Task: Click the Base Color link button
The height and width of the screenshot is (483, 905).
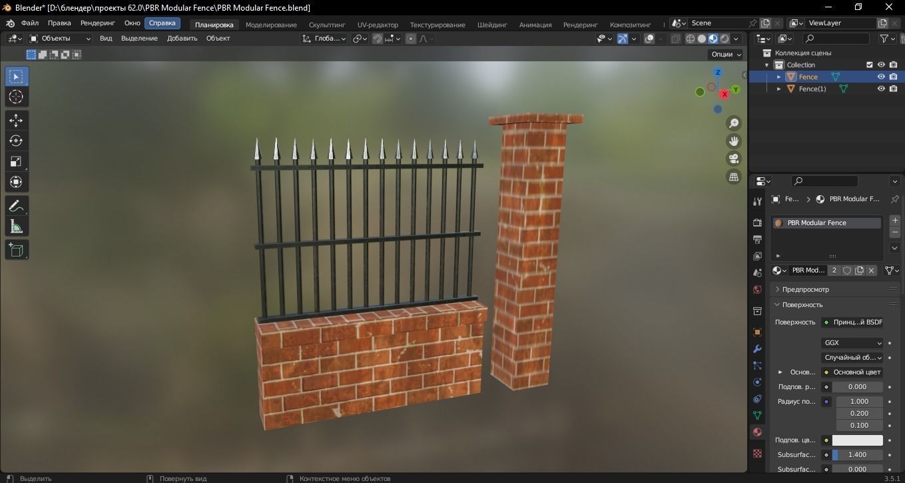Action: coord(852,372)
